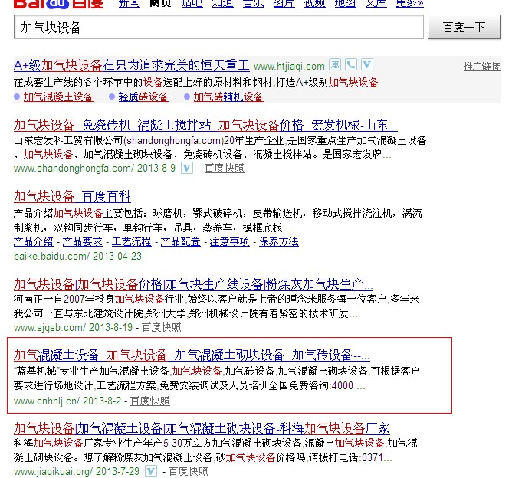The image size is (512, 478).
Task: Click the 百度一下 search button
Action: tap(464, 27)
